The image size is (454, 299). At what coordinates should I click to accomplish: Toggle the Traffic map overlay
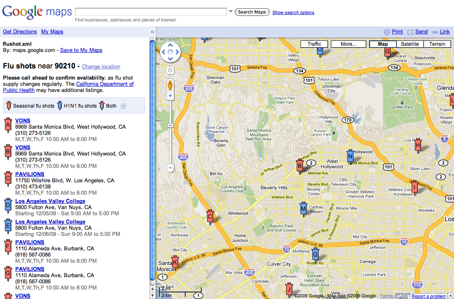(x=314, y=44)
